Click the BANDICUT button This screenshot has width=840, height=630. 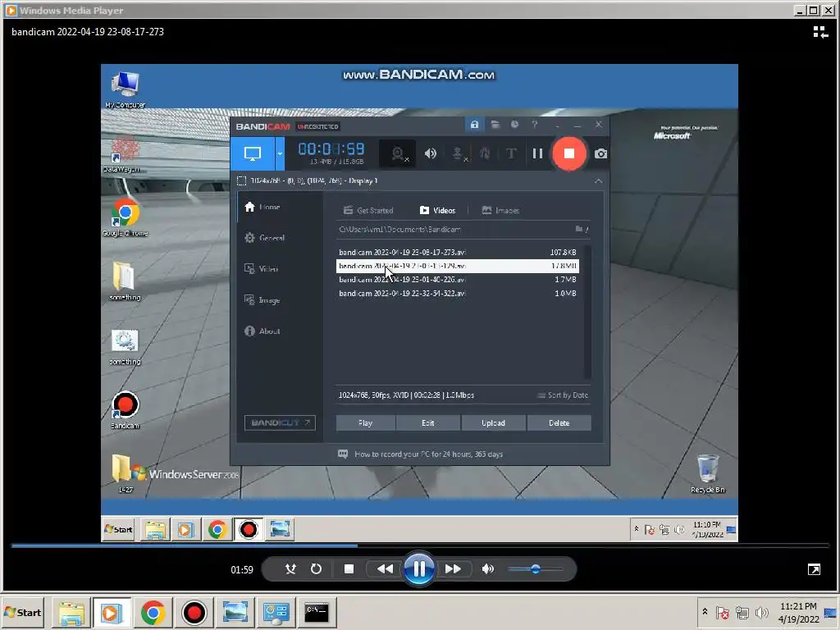coord(280,422)
